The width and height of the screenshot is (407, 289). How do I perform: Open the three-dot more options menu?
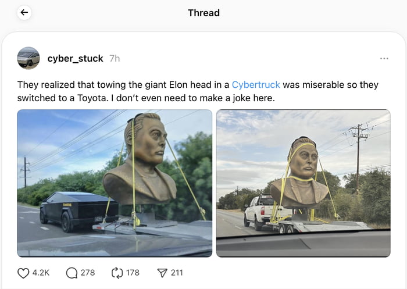pyautogui.click(x=384, y=59)
